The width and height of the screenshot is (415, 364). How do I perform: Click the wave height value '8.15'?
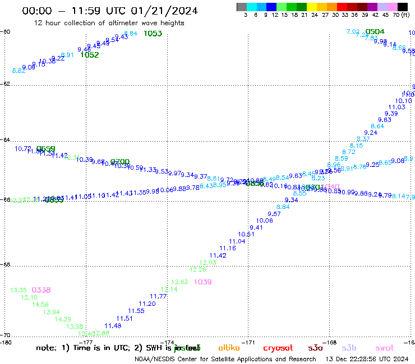[x=356, y=146]
